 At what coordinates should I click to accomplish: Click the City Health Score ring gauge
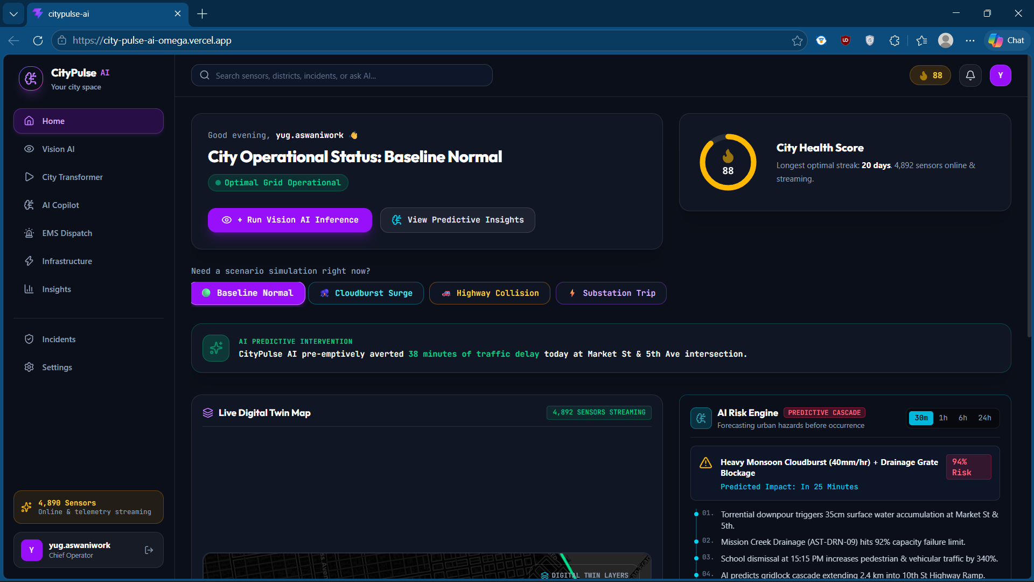(x=728, y=162)
